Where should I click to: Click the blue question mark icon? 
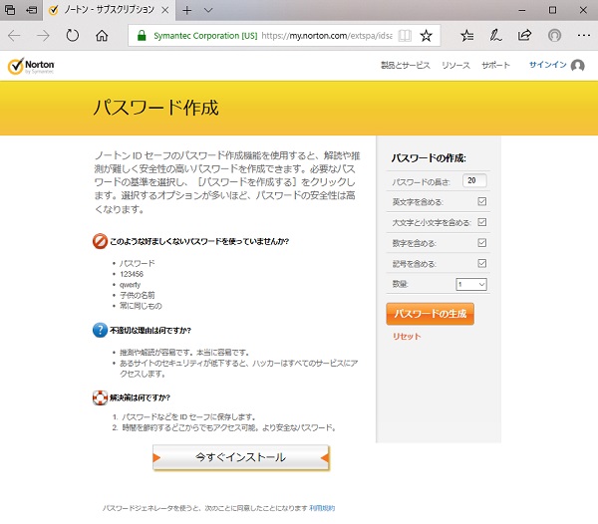(x=100, y=330)
